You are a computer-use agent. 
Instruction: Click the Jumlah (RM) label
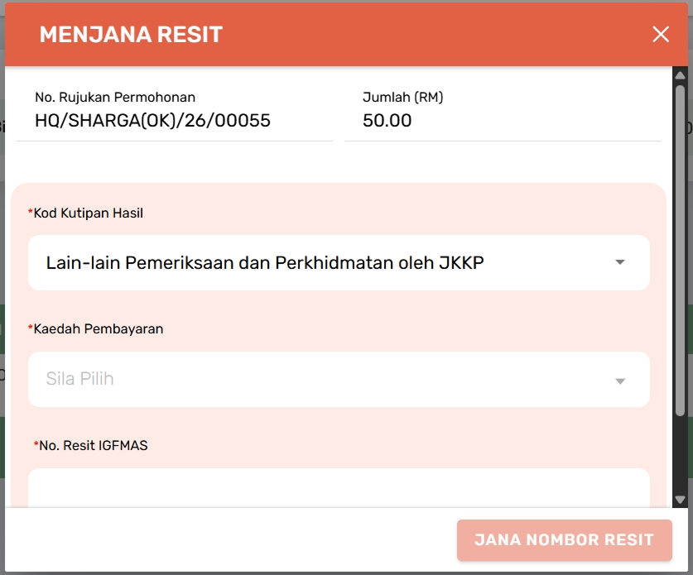pyautogui.click(x=402, y=97)
